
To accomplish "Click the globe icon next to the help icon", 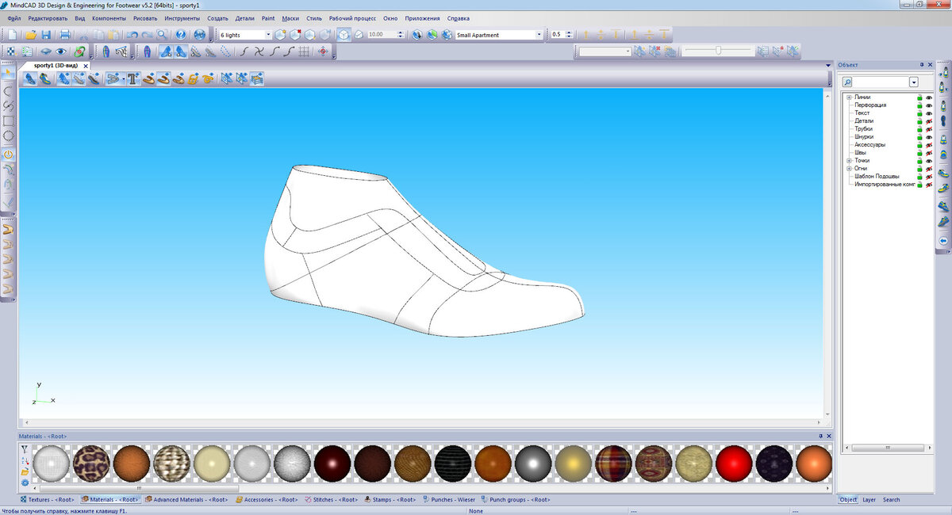I will point(199,35).
